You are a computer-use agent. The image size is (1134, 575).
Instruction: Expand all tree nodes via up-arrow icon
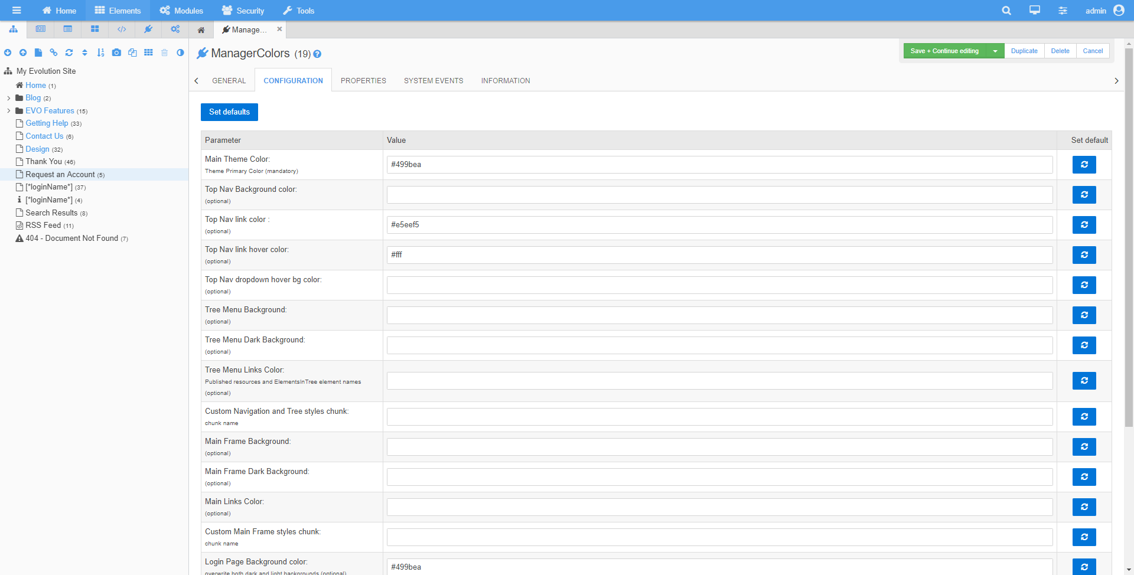23,53
